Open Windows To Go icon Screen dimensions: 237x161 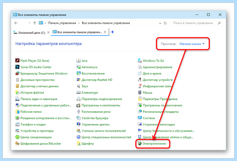140,60
